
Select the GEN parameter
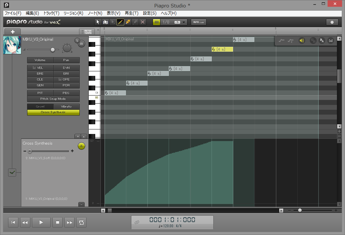[x=40, y=85]
